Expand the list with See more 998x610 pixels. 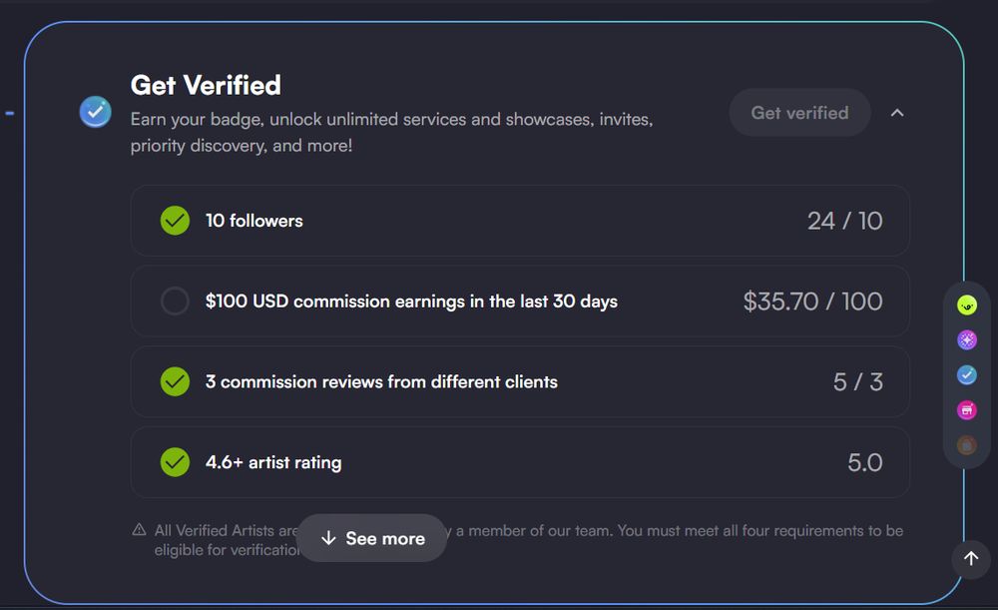[x=372, y=538]
